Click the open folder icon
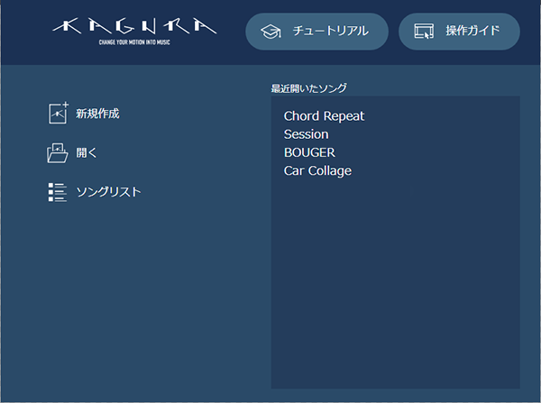 (x=58, y=153)
